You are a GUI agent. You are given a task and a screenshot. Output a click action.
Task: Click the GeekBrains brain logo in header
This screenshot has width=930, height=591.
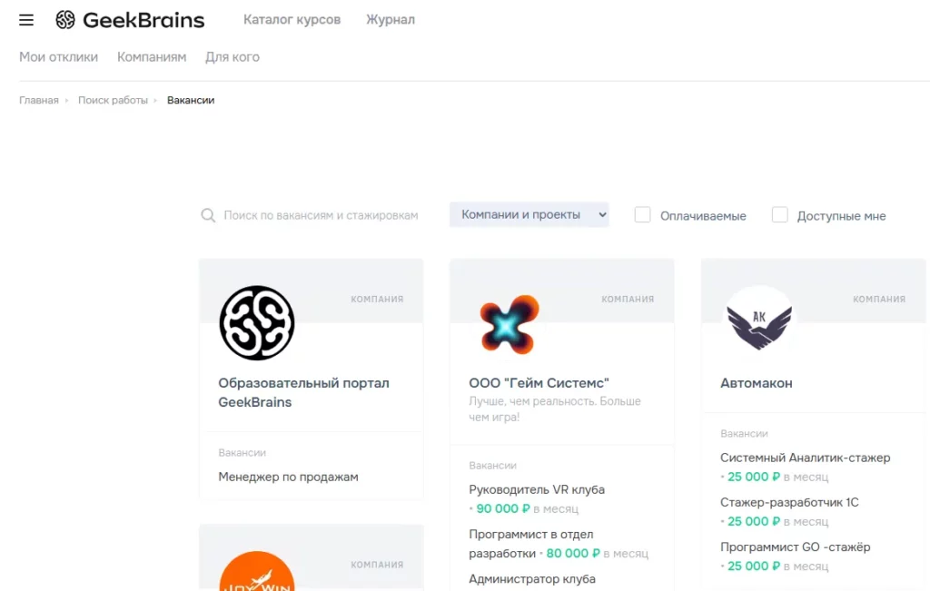tap(64, 19)
